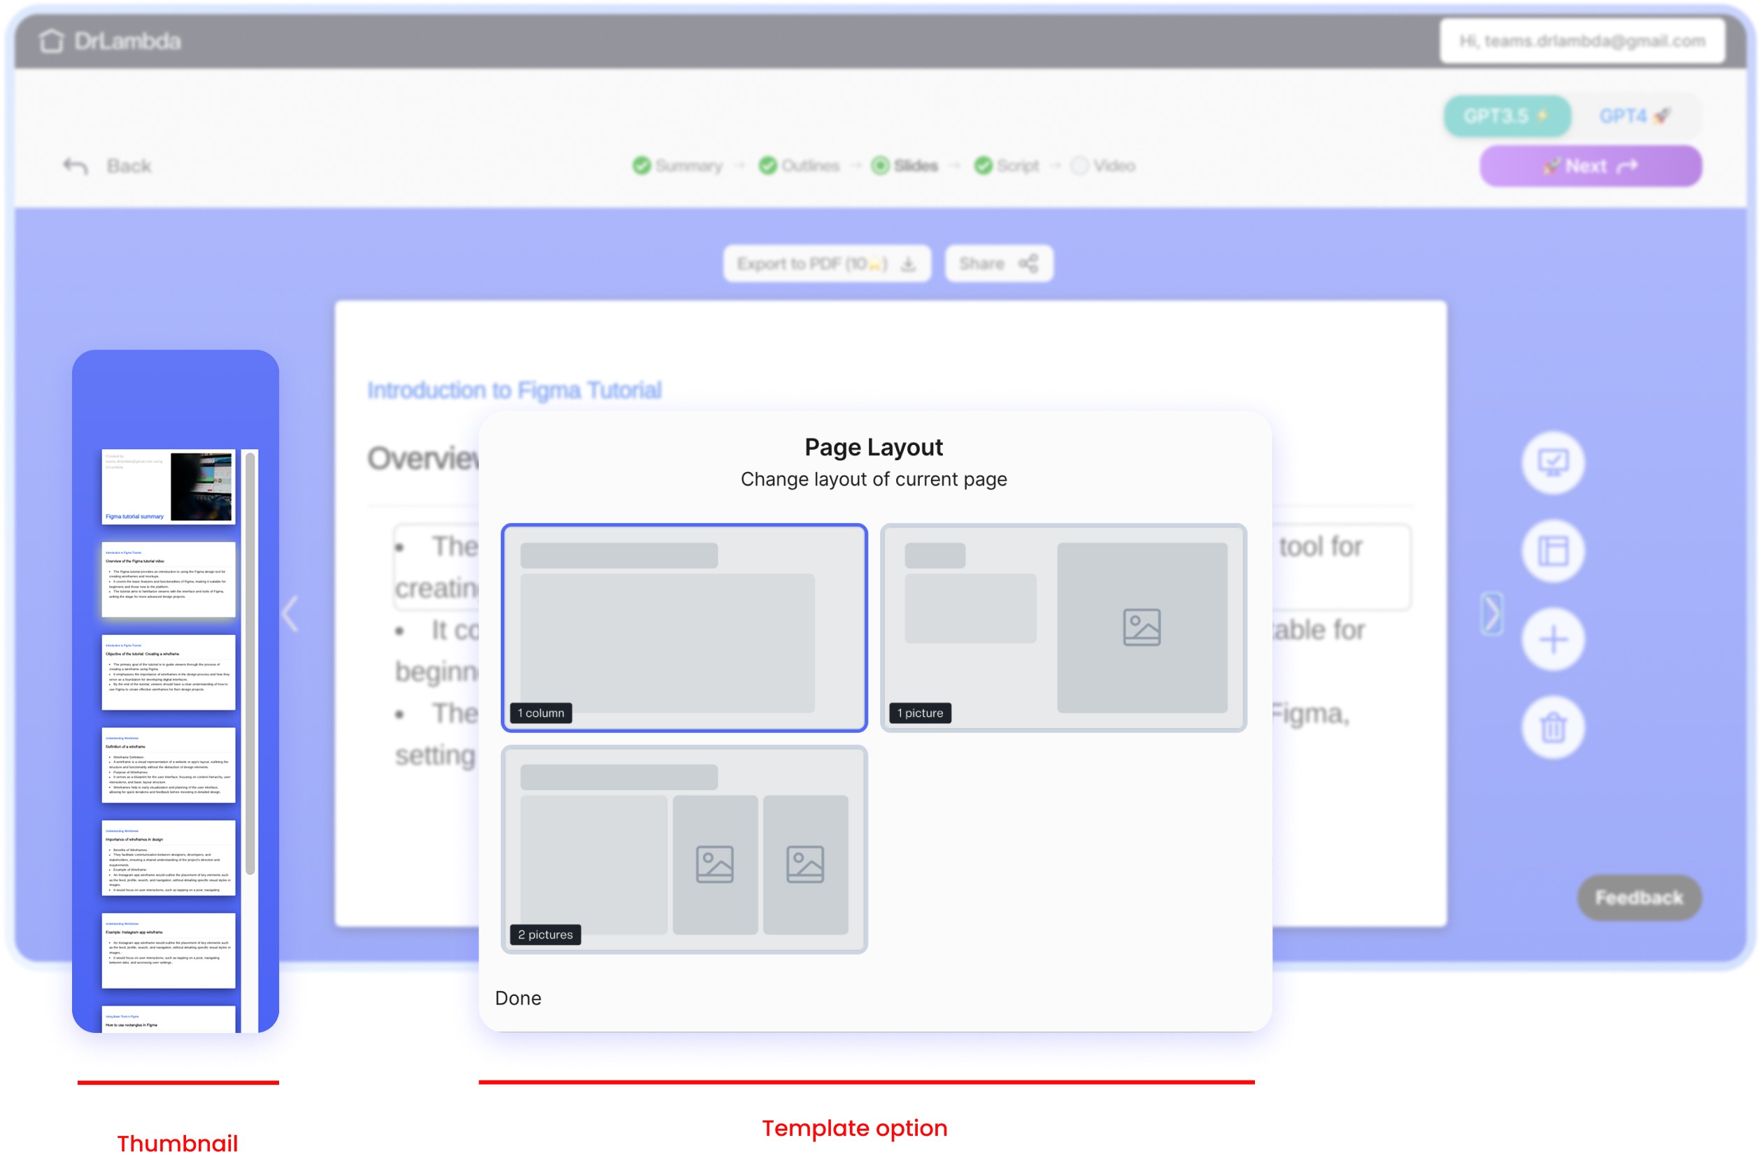This screenshot has height=1175, width=1760.
Task: Click the Back arrow icon
Action: point(76,166)
